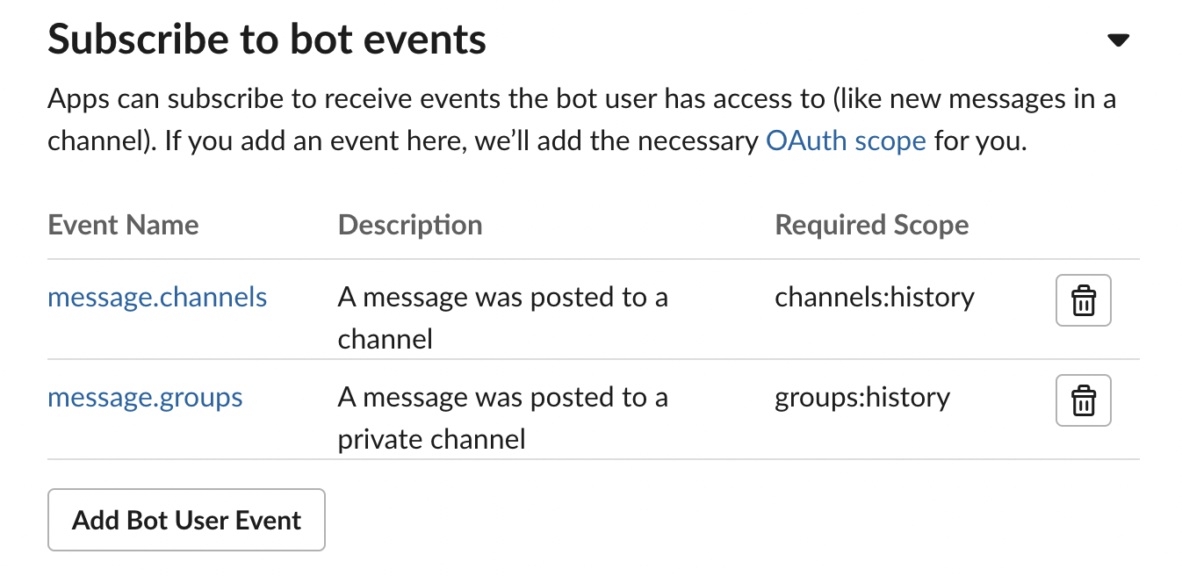The image size is (1182, 576).
Task: Click the Event Name column header
Action: [x=123, y=225]
